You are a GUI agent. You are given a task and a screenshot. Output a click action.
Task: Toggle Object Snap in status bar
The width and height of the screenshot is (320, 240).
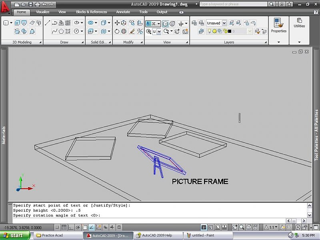(85, 227)
